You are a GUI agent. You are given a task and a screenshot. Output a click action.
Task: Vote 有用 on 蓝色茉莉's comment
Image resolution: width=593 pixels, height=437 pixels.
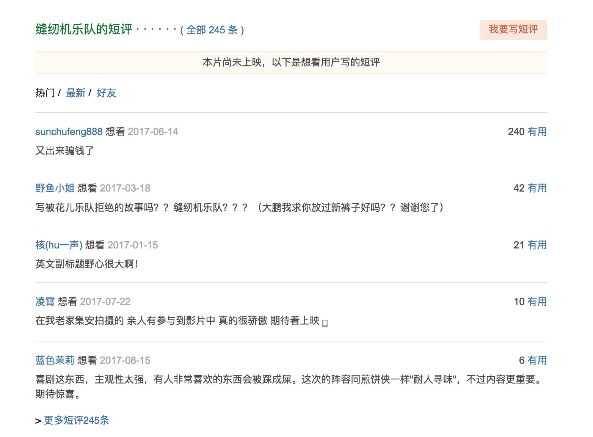click(x=537, y=360)
